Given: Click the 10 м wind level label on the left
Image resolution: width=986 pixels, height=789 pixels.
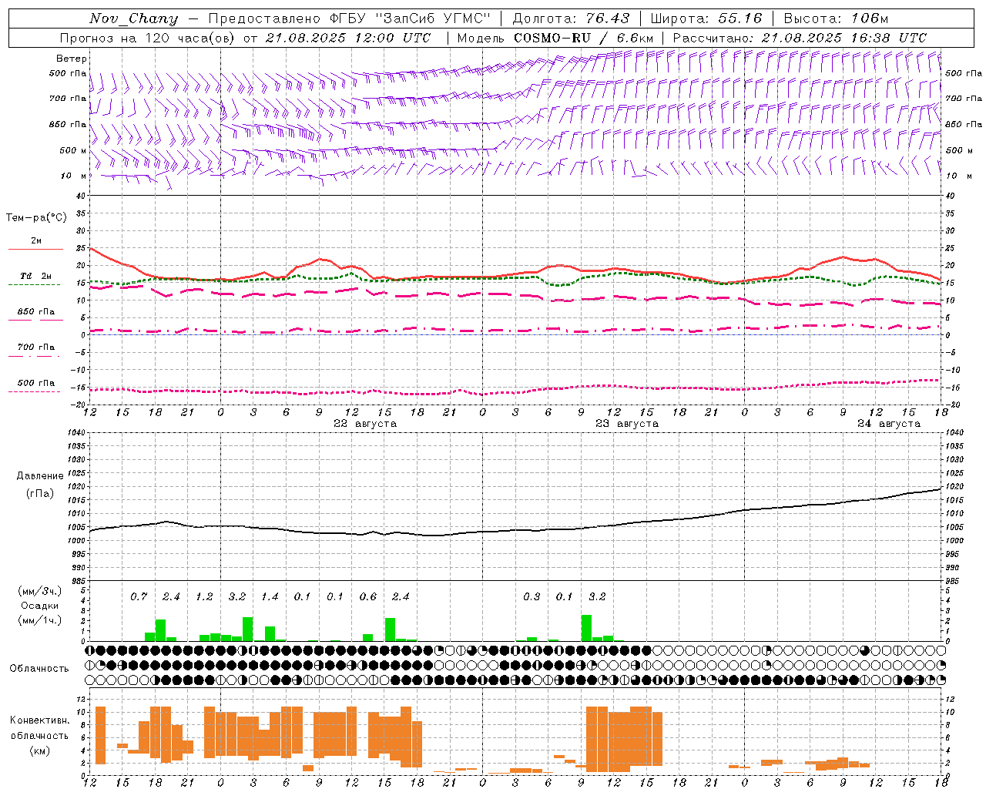Looking at the screenshot, I should click(73, 176).
